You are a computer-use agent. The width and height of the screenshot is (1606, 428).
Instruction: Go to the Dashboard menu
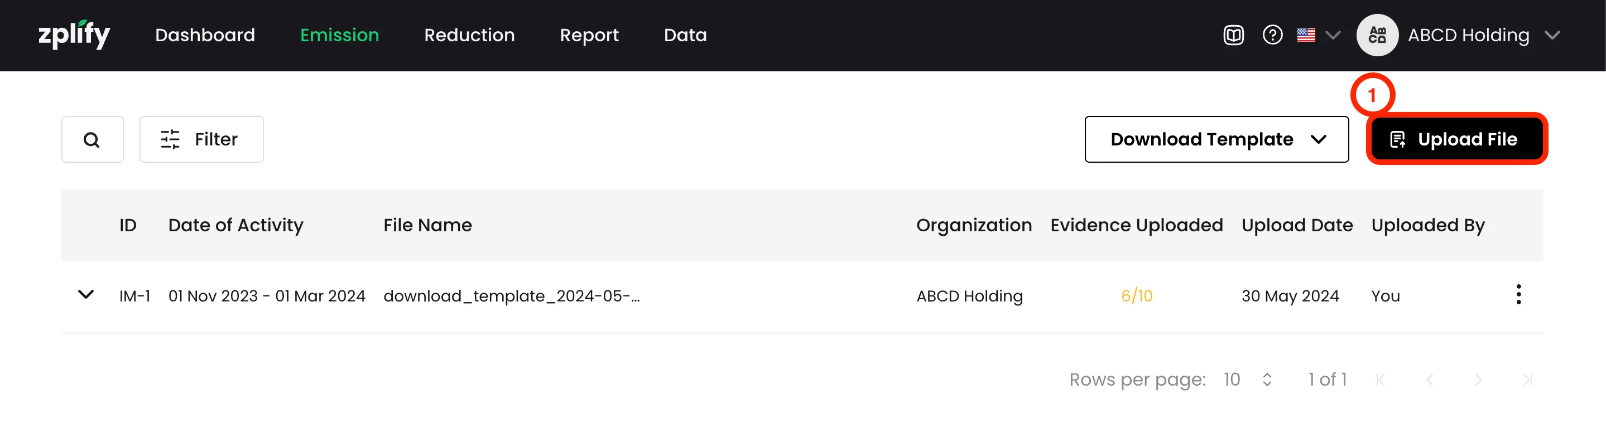204,35
